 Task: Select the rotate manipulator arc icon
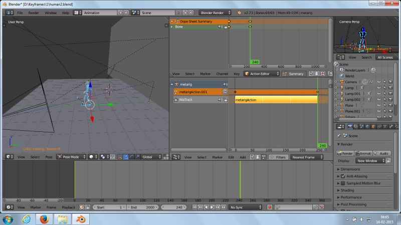tap(131, 157)
